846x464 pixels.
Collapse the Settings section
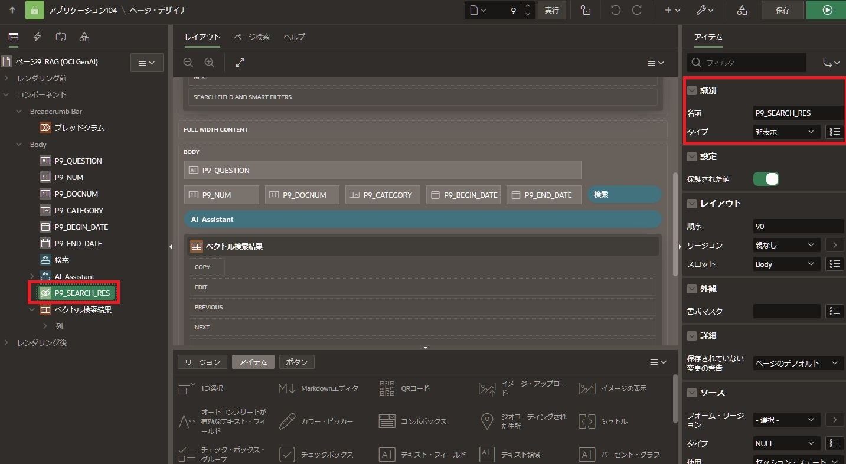[x=693, y=156]
